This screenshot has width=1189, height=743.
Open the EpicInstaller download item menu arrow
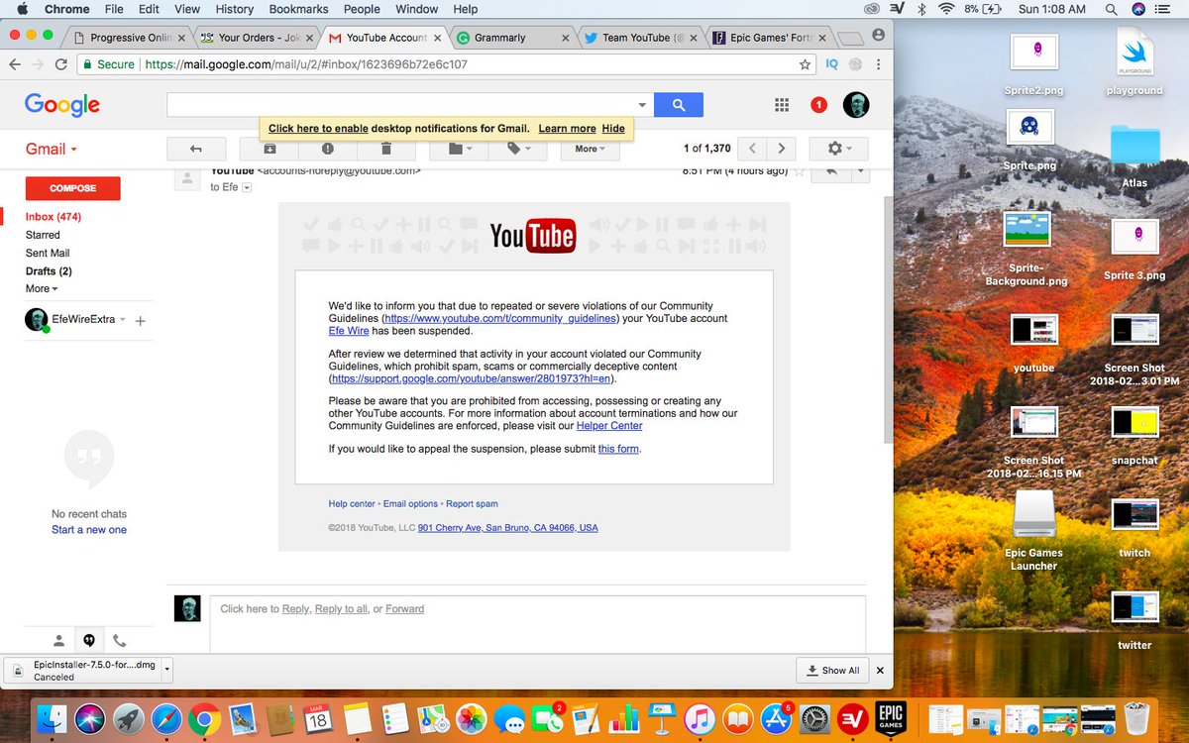click(x=167, y=670)
